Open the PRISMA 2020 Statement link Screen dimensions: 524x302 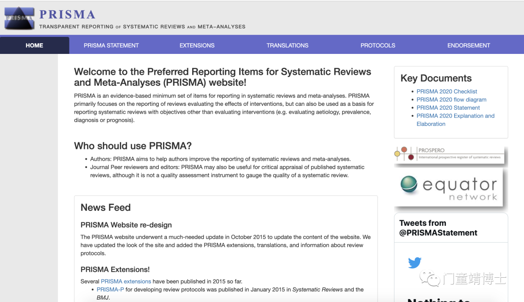pyautogui.click(x=448, y=107)
